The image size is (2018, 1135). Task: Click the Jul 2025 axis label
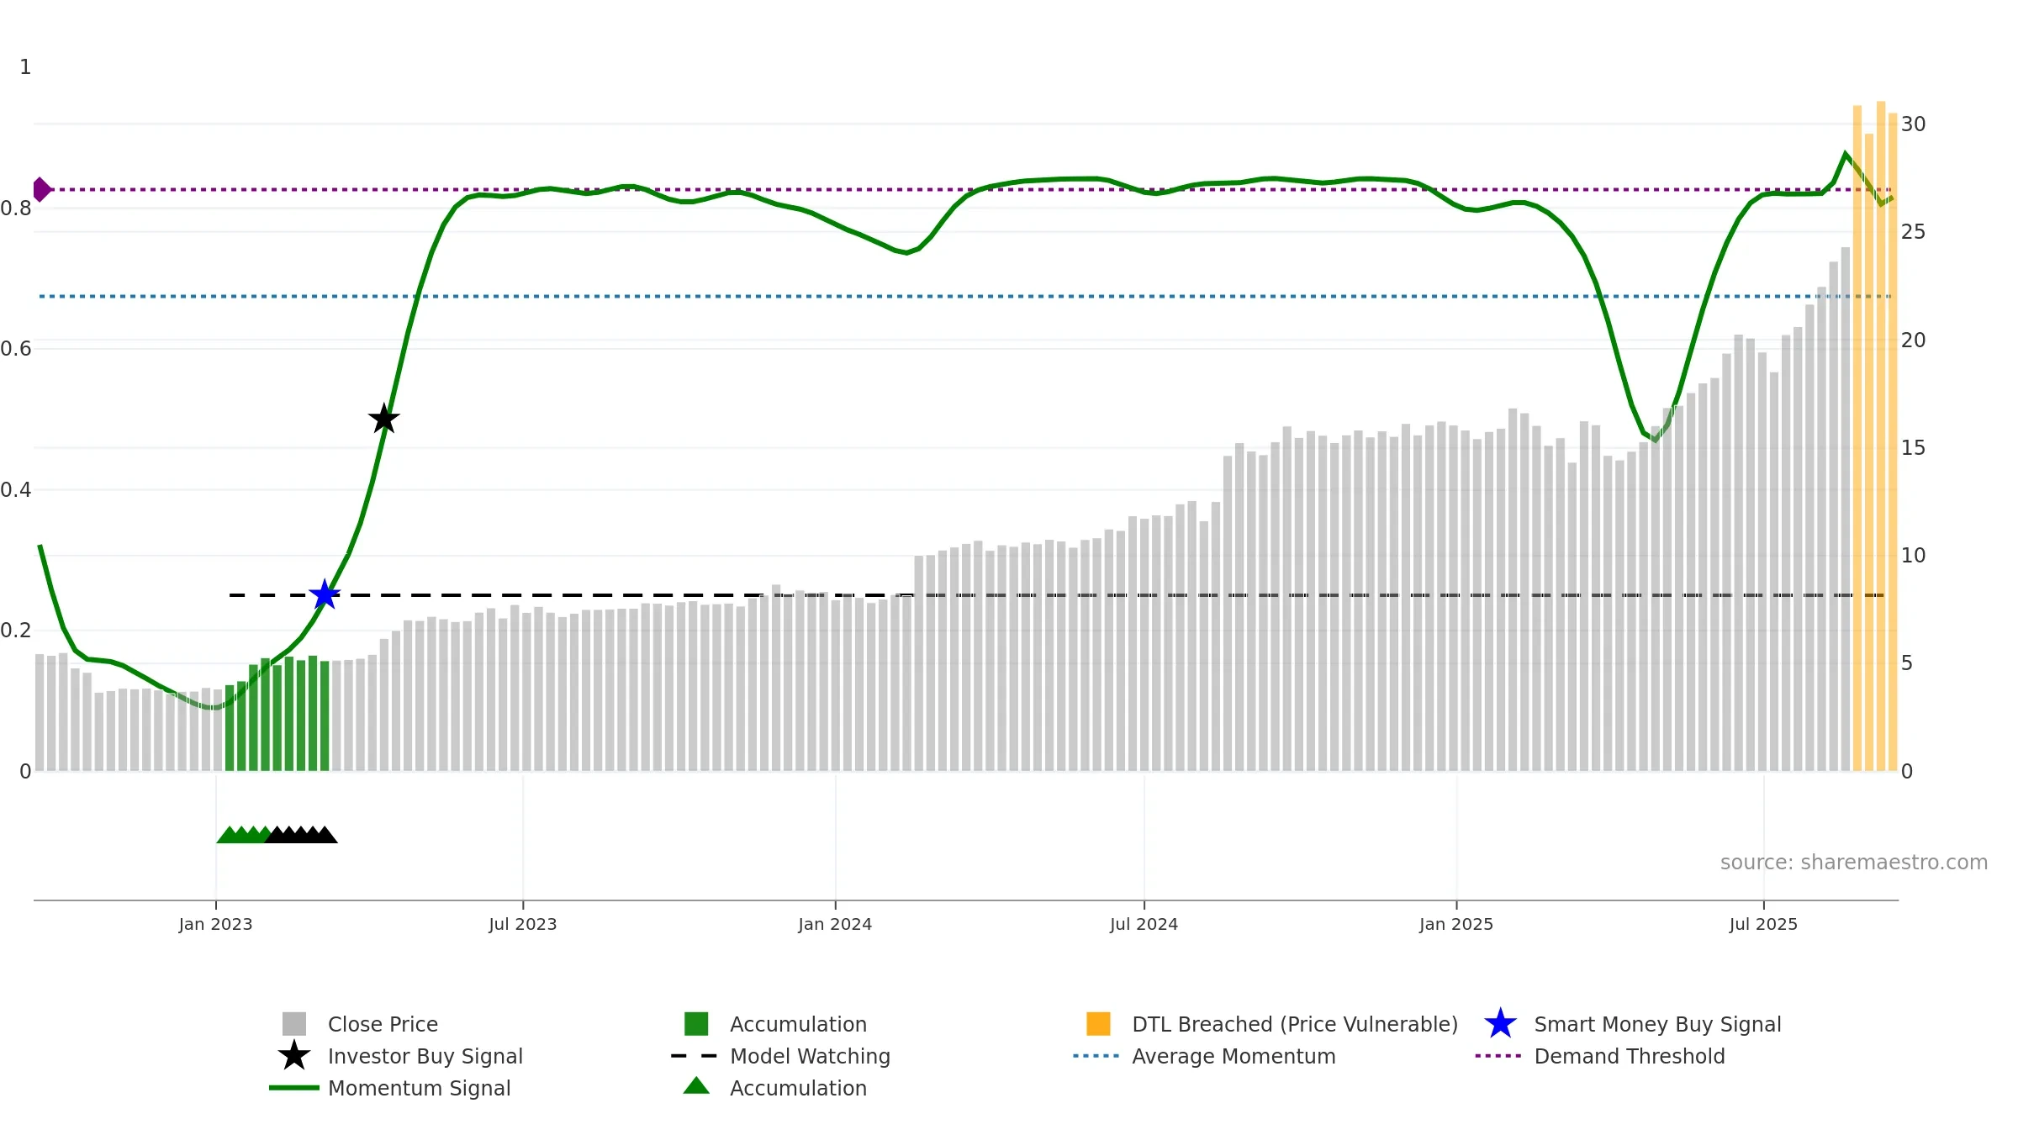1763,925
